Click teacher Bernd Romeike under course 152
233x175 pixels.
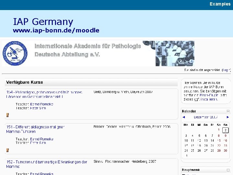(42, 174)
